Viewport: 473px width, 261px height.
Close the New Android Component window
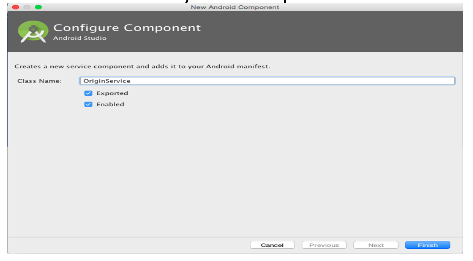[x=16, y=7]
